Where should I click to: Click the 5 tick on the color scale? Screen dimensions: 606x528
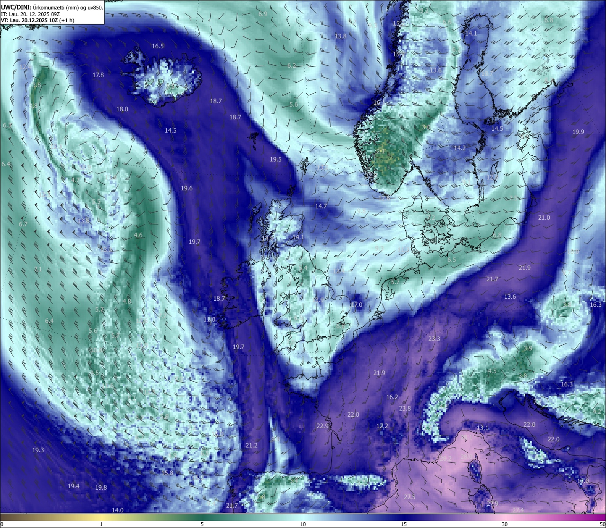(x=202, y=524)
